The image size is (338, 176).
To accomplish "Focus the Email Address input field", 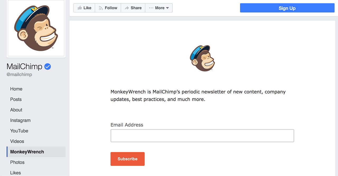I will click(202, 136).
